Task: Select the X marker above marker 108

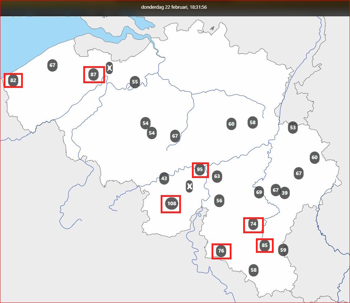Action: 189,186
